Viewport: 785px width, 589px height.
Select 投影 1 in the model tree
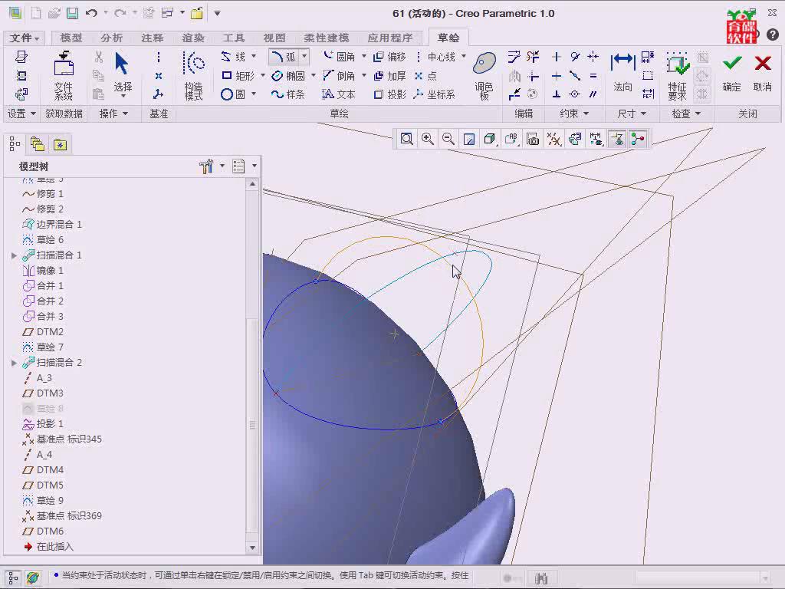(43, 423)
